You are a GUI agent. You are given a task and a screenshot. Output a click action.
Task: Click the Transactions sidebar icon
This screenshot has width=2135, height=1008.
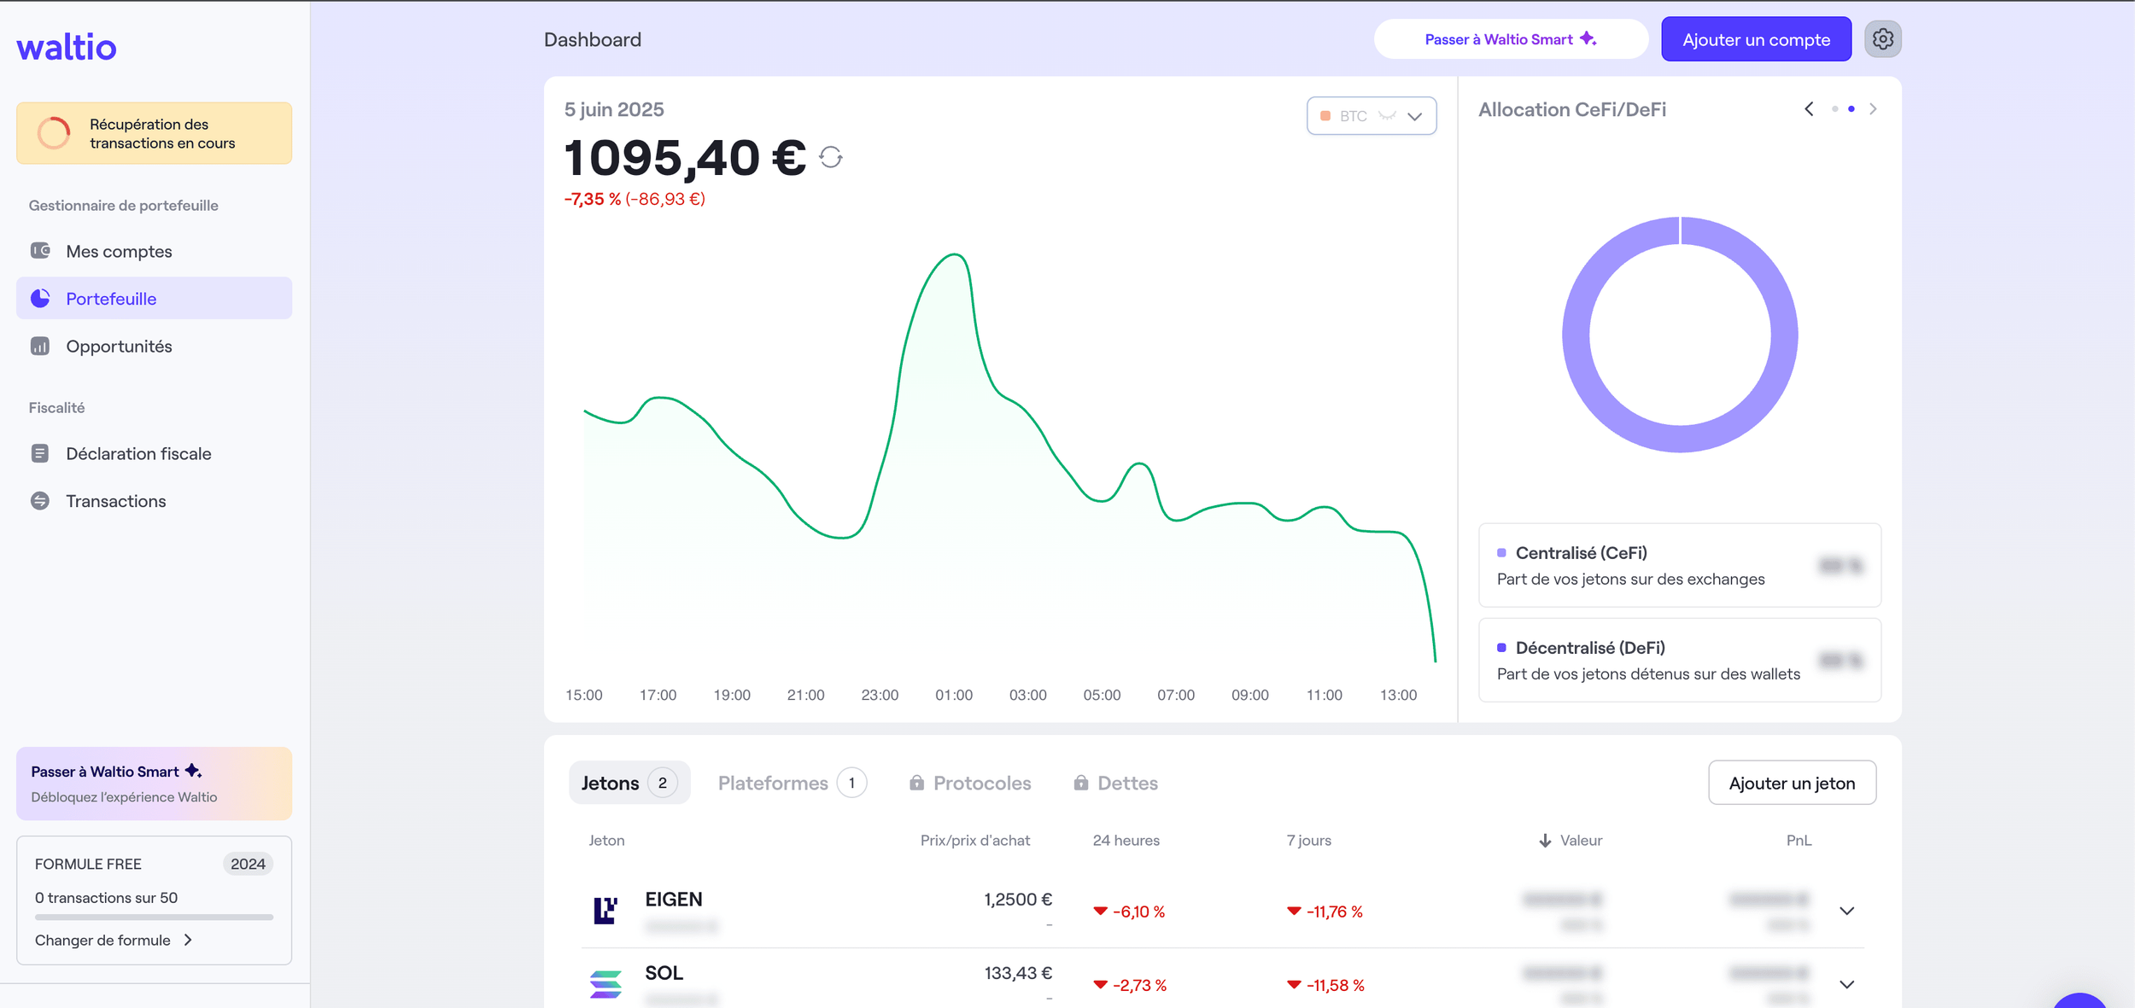pos(40,501)
